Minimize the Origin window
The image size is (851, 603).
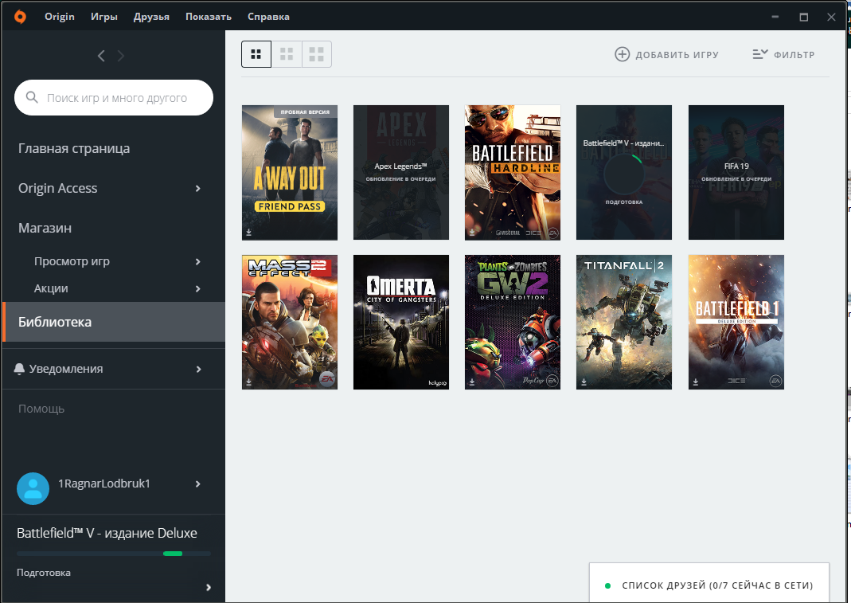click(x=775, y=17)
